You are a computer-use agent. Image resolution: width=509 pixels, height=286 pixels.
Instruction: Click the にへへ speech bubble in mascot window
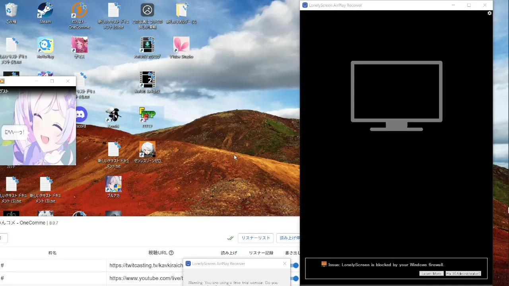point(14,132)
